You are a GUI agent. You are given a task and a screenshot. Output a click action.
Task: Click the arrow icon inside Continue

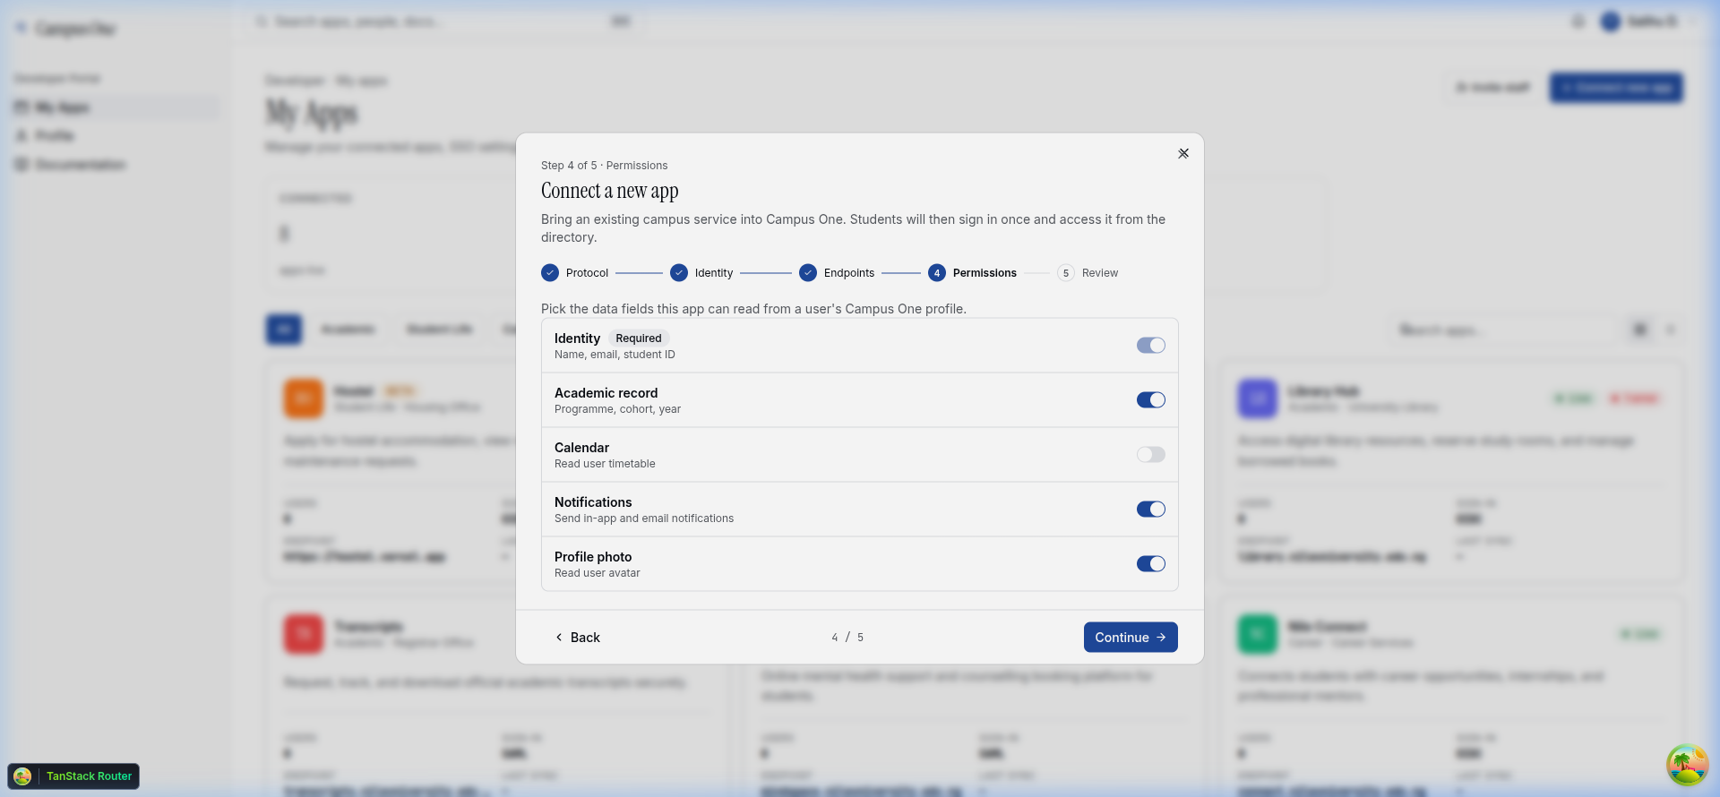tap(1161, 638)
